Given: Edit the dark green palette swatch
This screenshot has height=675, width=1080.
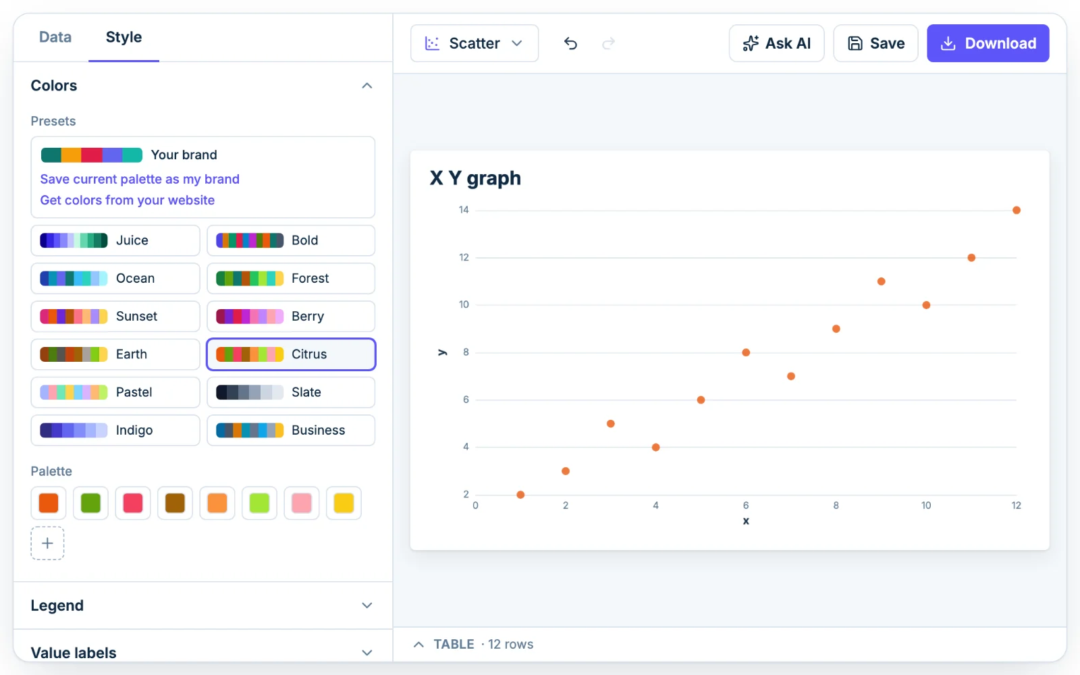Looking at the screenshot, I should coord(90,503).
